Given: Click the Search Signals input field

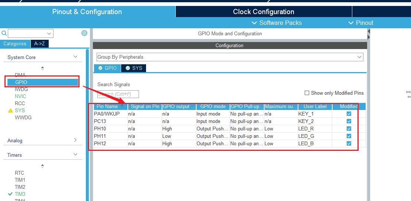Looking at the screenshot, I should [x=118, y=94].
